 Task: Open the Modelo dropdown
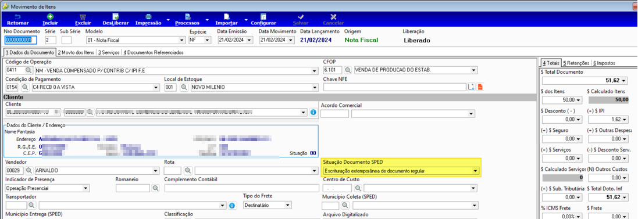coord(182,40)
